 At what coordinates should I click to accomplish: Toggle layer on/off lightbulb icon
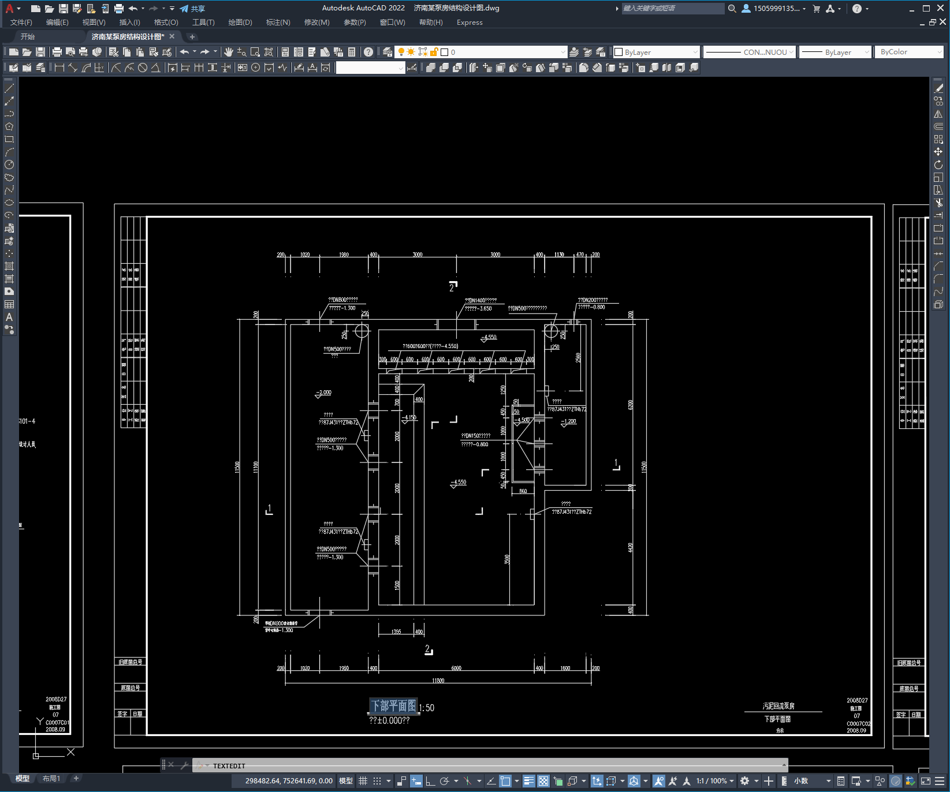401,52
